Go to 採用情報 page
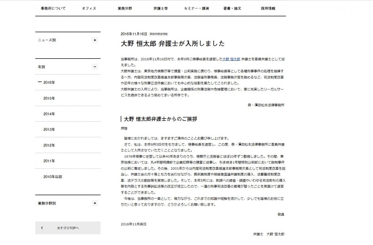 [x=268, y=8]
